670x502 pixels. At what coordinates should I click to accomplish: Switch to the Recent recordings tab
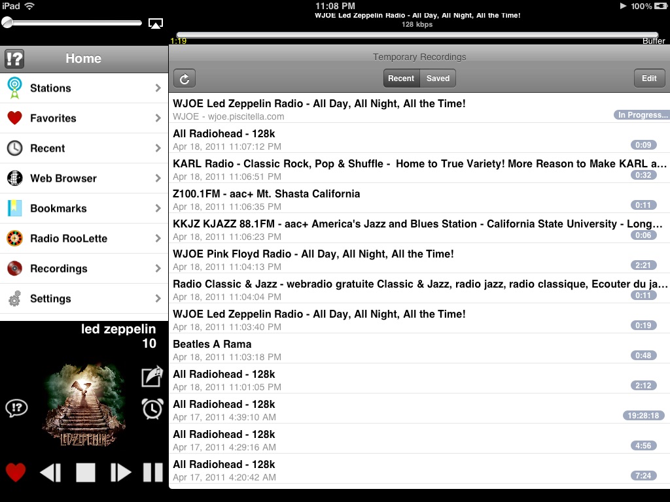coord(401,78)
